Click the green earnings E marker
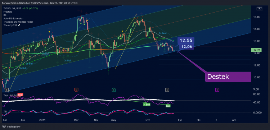The height and width of the screenshot is (130, 270). tap(113, 90)
